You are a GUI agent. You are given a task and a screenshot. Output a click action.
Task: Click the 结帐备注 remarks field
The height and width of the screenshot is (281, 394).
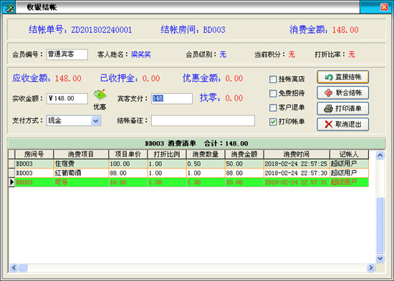click(x=203, y=121)
